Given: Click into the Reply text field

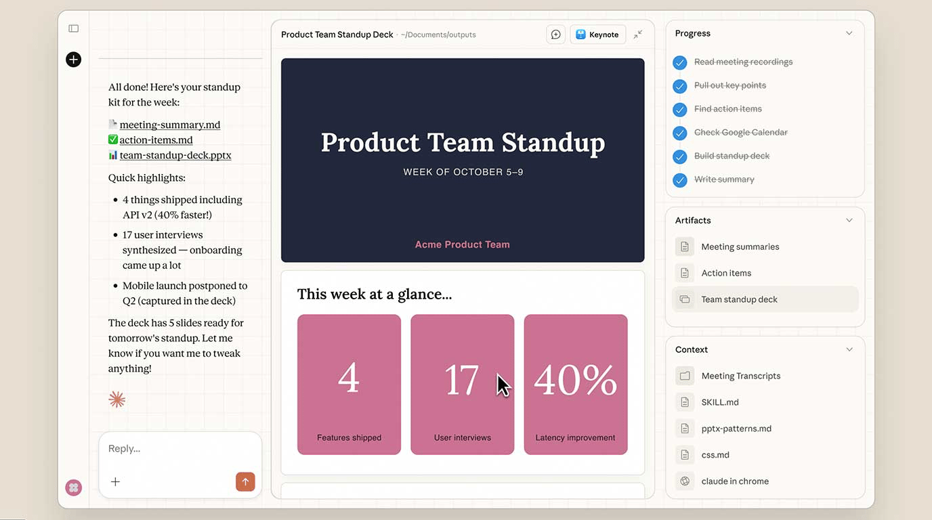Looking at the screenshot, I should (179, 448).
